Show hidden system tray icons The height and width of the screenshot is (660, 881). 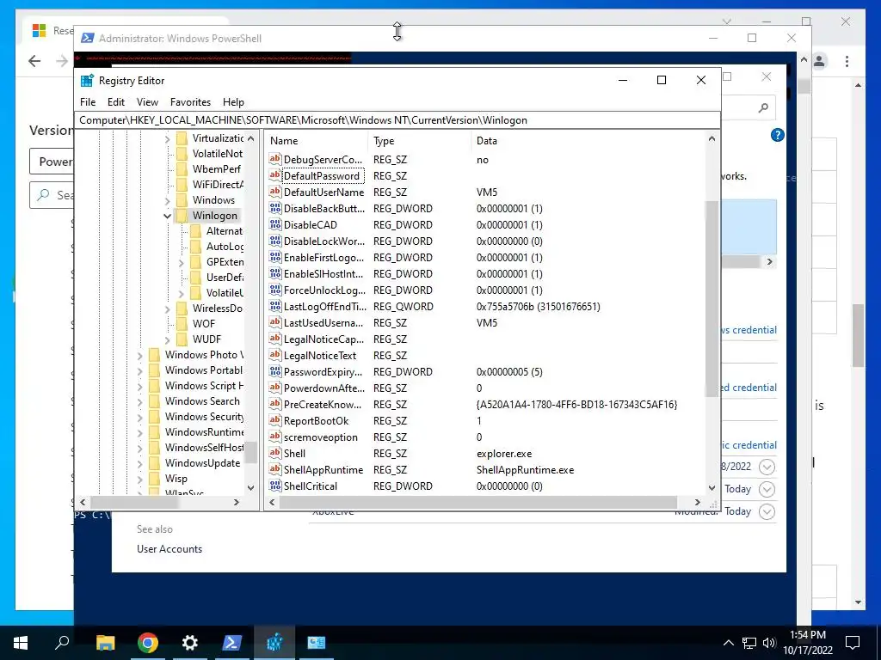728,643
